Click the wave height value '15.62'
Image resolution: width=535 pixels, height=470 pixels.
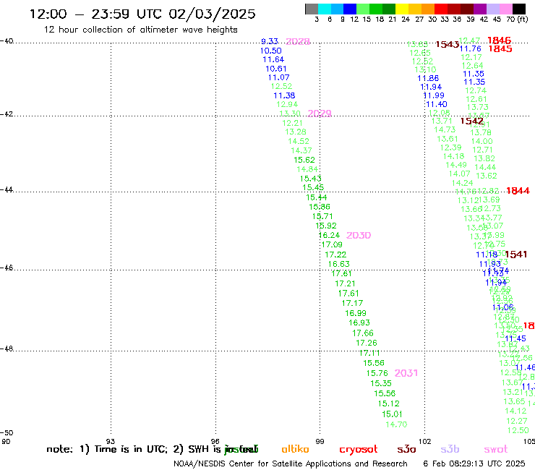click(x=304, y=160)
